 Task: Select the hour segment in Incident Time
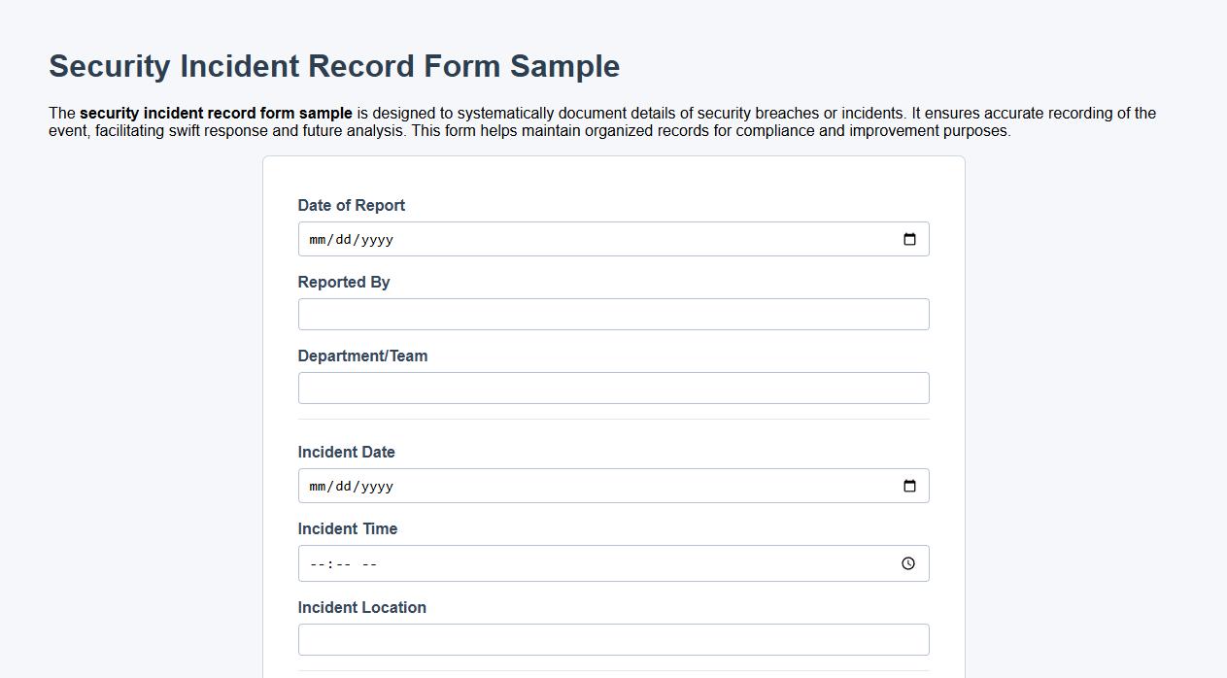click(317, 562)
